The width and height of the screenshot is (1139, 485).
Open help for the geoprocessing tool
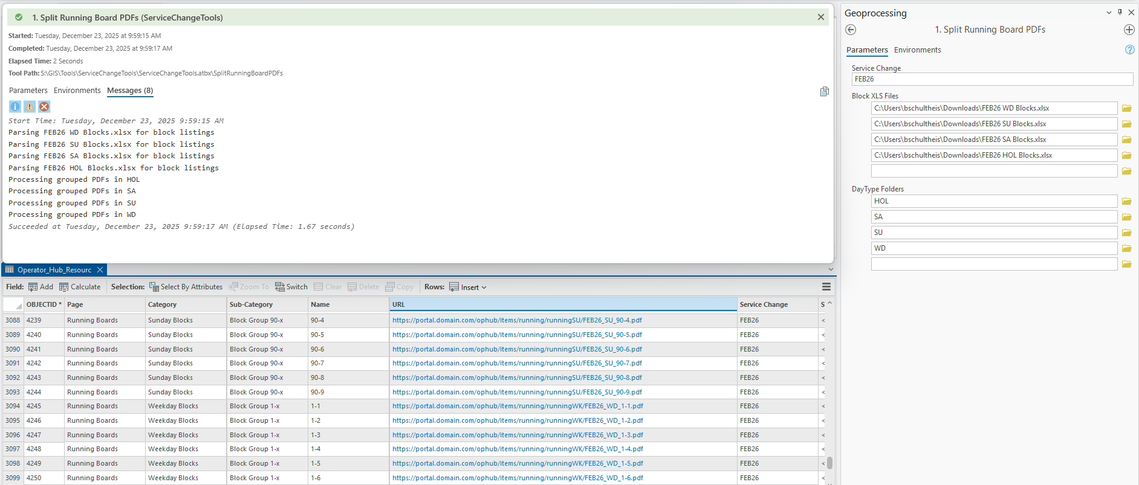tap(1129, 50)
